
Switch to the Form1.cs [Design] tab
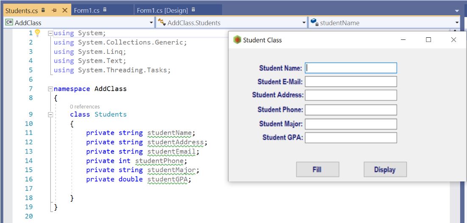pyautogui.click(x=162, y=11)
